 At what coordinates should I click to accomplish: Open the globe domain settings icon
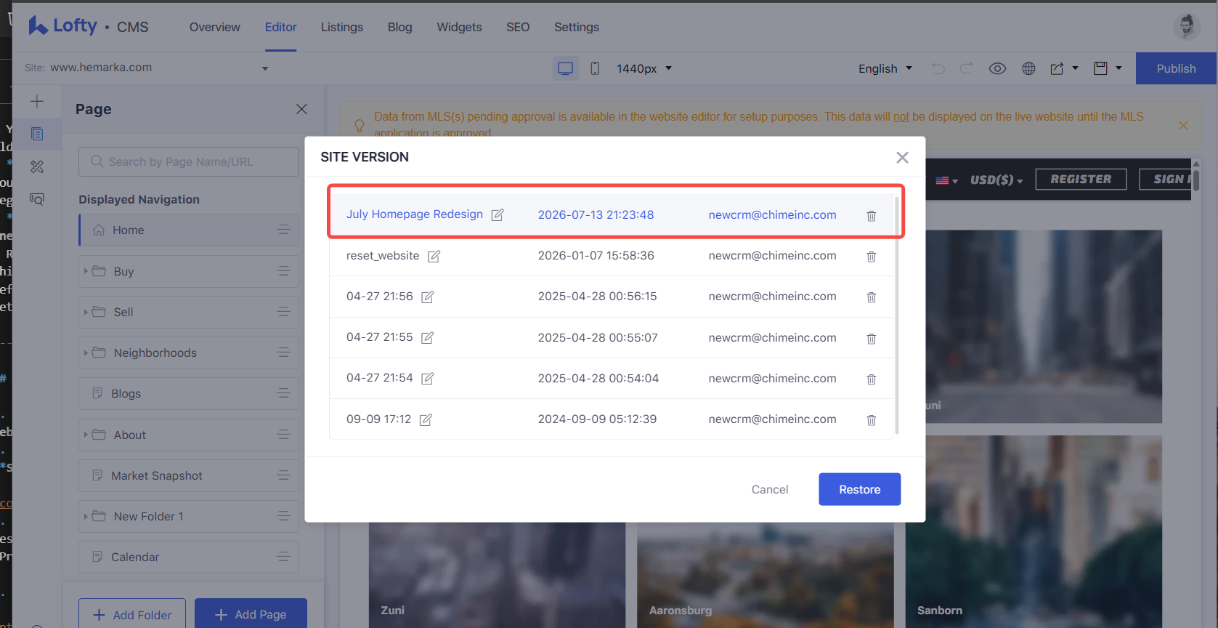(x=1028, y=68)
